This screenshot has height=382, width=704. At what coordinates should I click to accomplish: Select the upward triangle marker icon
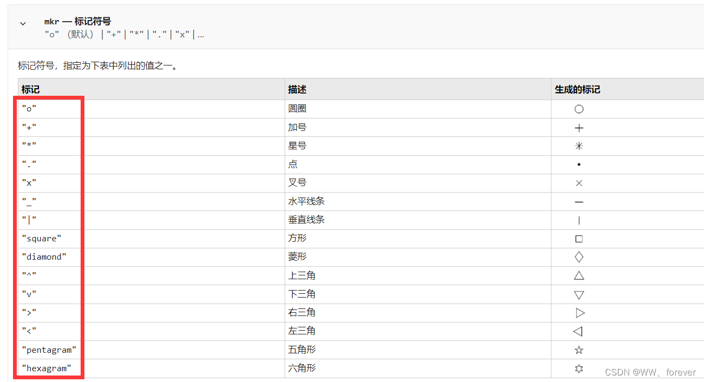click(x=578, y=275)
